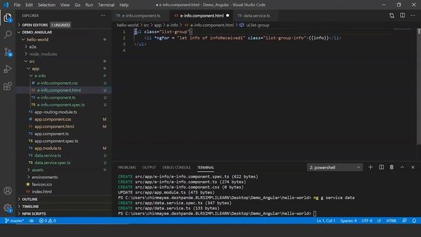
Task: Open app.module.ts in the explorer
Action: click(x=48, y=148)
